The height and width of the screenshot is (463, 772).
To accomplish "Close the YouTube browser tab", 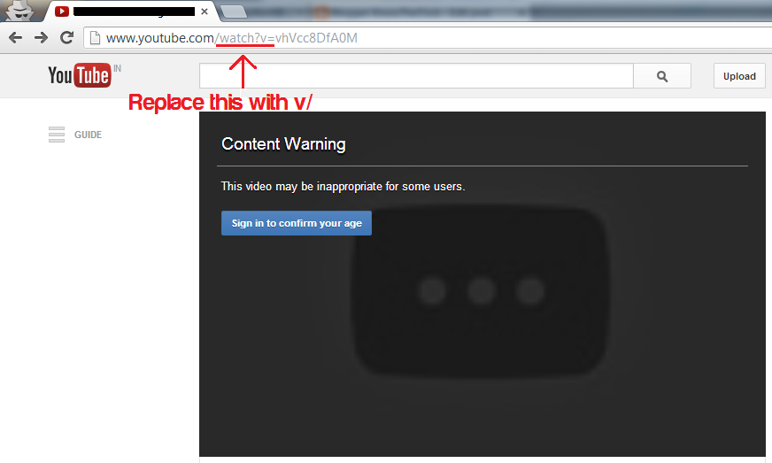I will (205, 12).
